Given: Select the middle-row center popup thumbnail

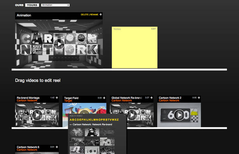Looking at the screenshot, I should (92, 142).
